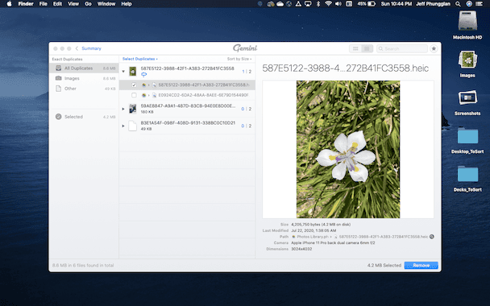Check the E0924CD2 file checkbox

click(134, 95)
